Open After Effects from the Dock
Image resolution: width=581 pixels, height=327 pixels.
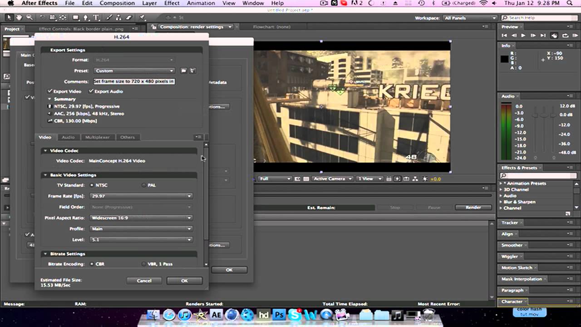(x=216, y=315)
